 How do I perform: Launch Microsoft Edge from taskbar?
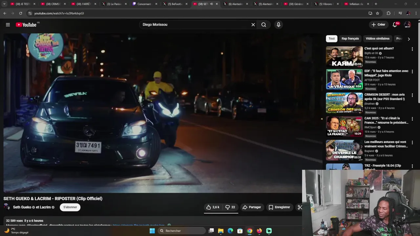click(x=230, y=231)
